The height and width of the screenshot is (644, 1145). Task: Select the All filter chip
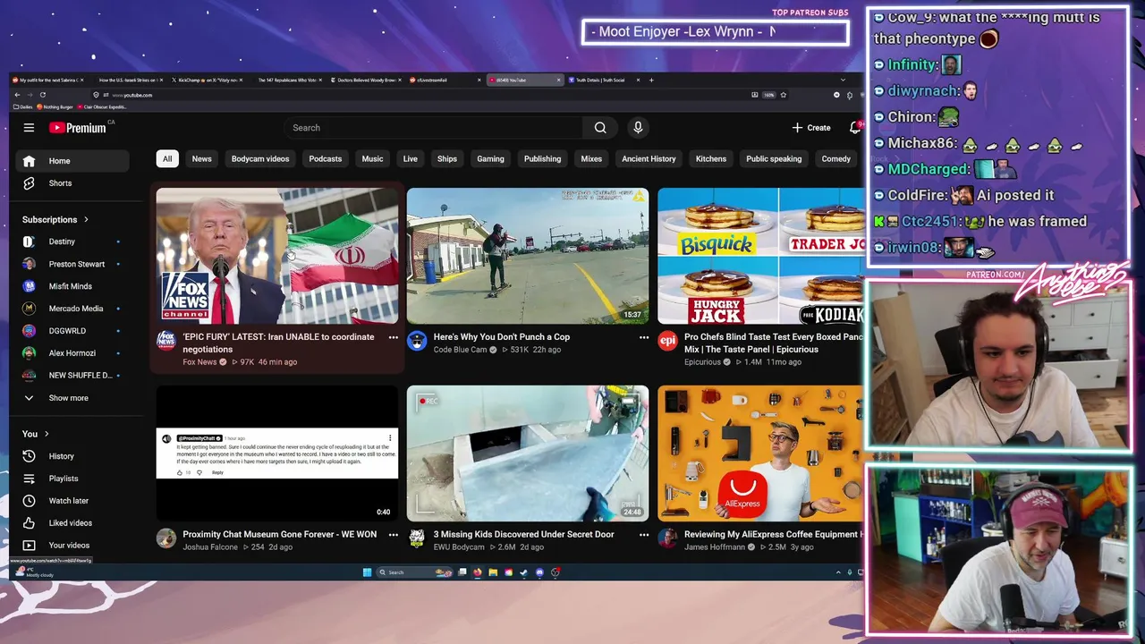(166, 159)
